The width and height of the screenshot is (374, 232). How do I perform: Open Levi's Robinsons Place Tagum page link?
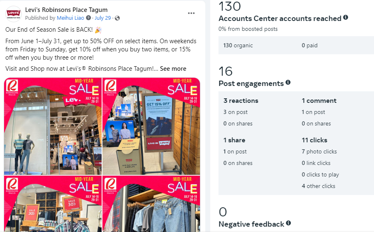pos(66,10)
